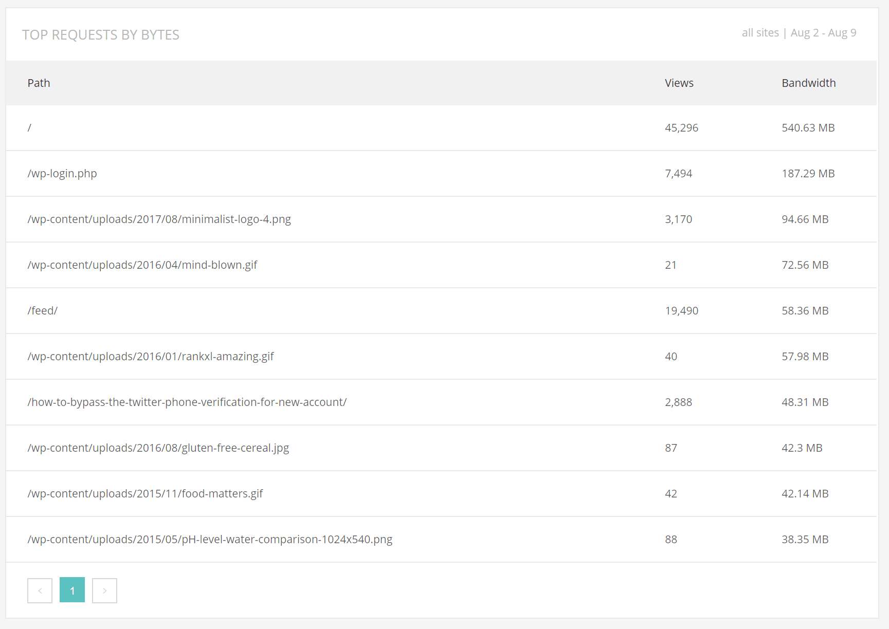Click the all sites filter label
Image resolution: width=889 pixels, height=629 pixels.
760,33
